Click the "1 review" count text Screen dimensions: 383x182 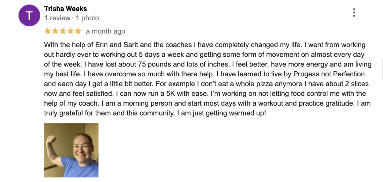pos(57,18)
